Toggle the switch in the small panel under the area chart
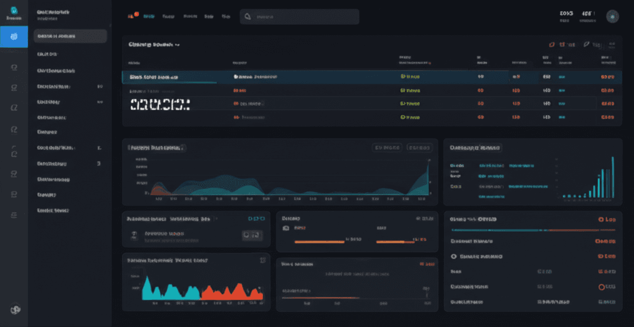 252,235
